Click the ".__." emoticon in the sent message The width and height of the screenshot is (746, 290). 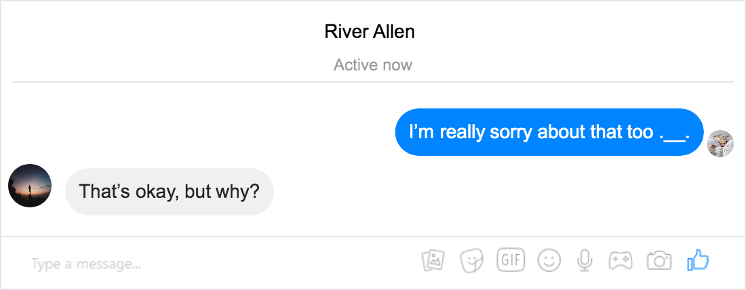675,133
